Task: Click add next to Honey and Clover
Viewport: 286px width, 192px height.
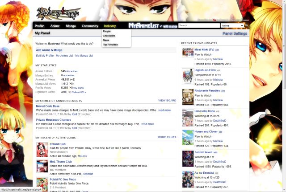Action: pyautogui.click(x=220, y=132)
